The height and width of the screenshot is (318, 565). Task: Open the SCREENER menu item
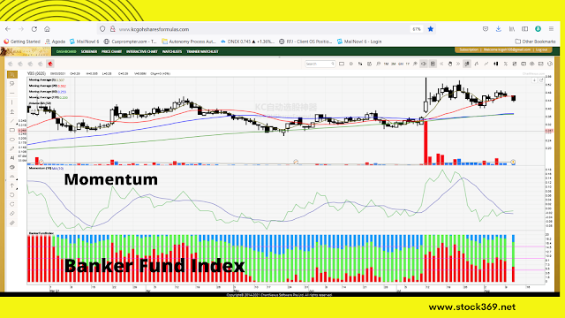[x=88, y=51]
